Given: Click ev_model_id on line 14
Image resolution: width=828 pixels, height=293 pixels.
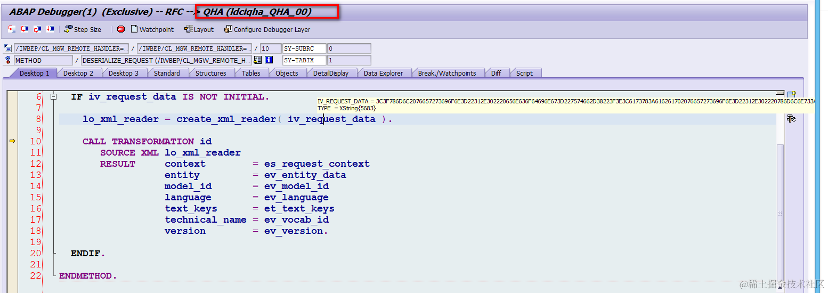Looking at the screenshot, I should (296, 186).
